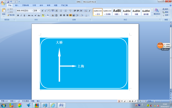The height and width of the screenshot is (108, 172).
Task: Toggle italic formatting
Action: (21, 16)
